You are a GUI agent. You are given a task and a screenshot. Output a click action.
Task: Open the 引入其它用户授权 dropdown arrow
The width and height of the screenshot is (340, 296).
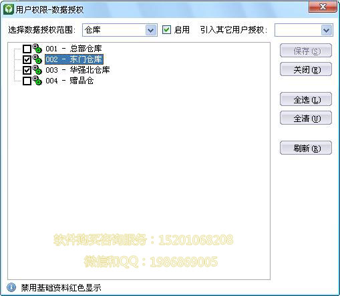coord(327,30)
